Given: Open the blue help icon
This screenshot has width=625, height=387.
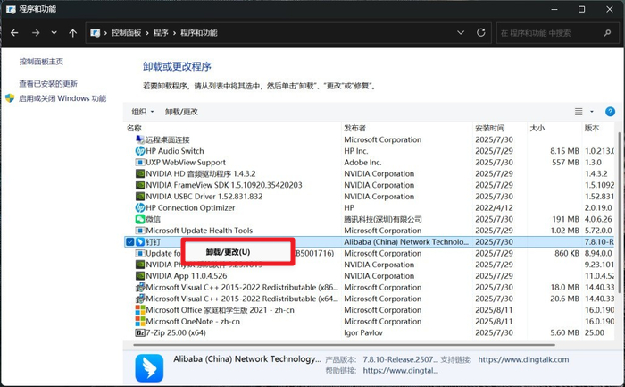Looking at the screenshot, I should pos(610,112).
